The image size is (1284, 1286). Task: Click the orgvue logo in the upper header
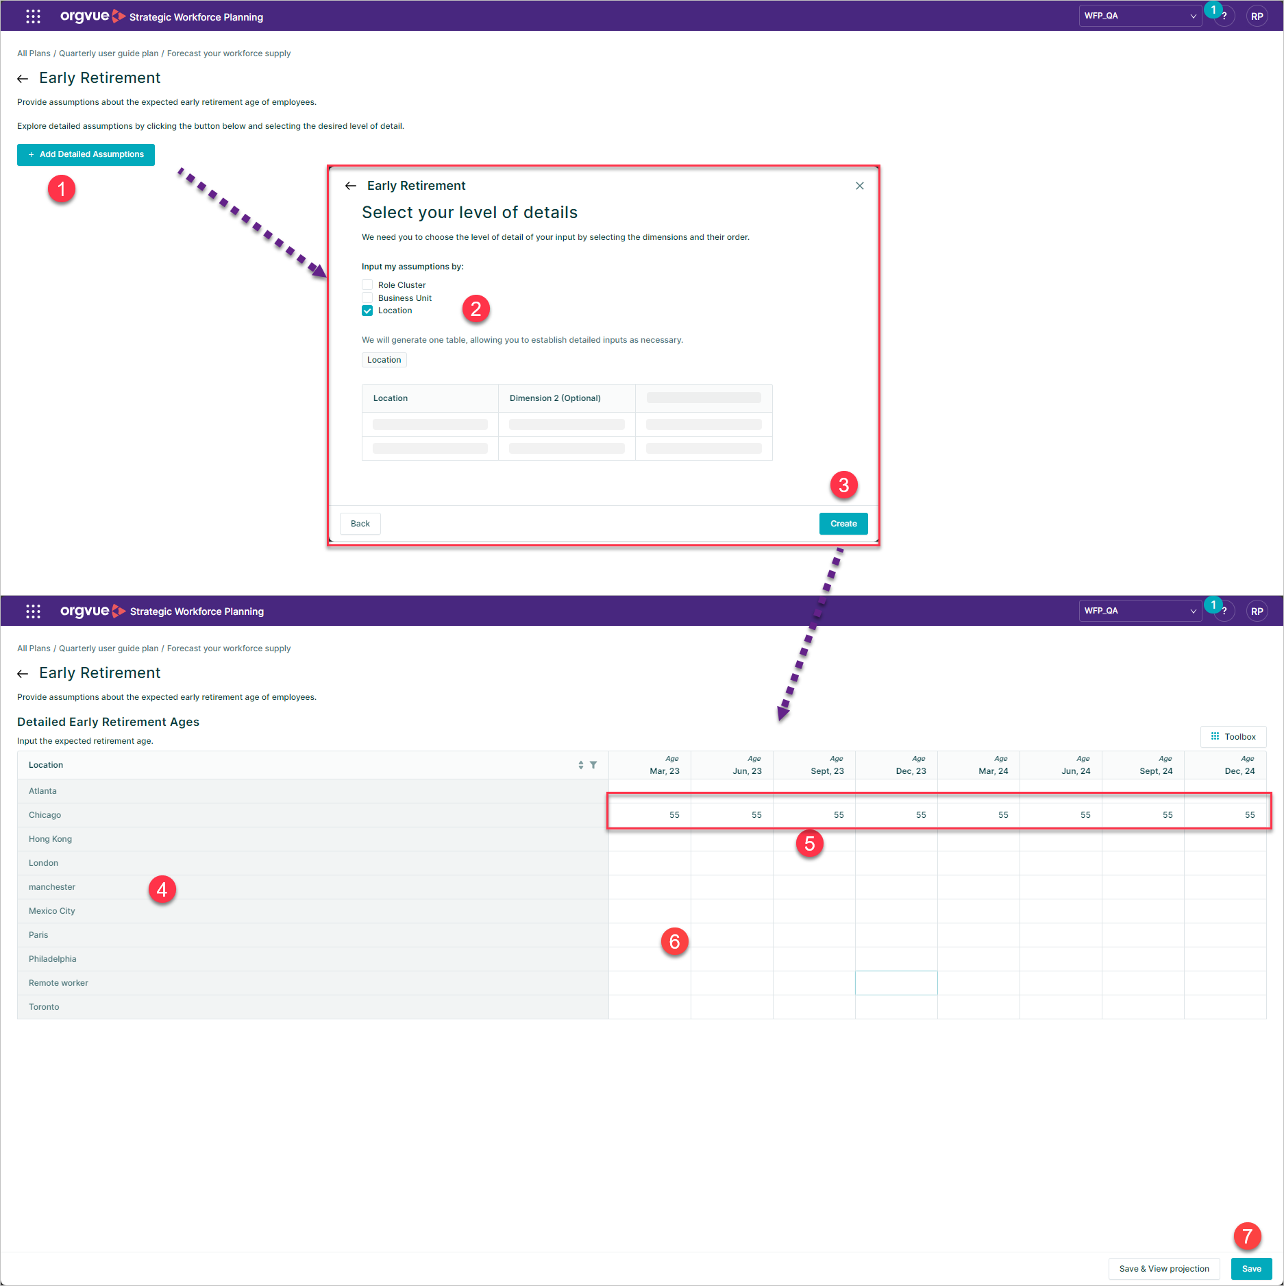click(93, 16)
